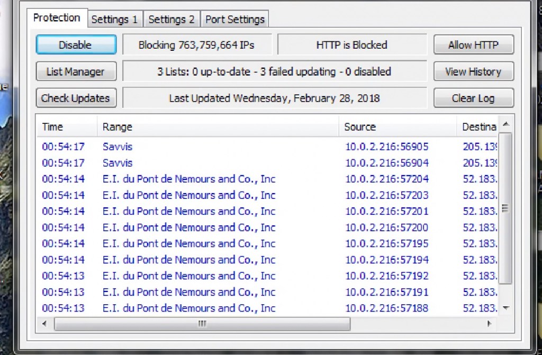Sort entries by the Source column
The height and width of the screenshot is (355, 542).
point(397,127)
